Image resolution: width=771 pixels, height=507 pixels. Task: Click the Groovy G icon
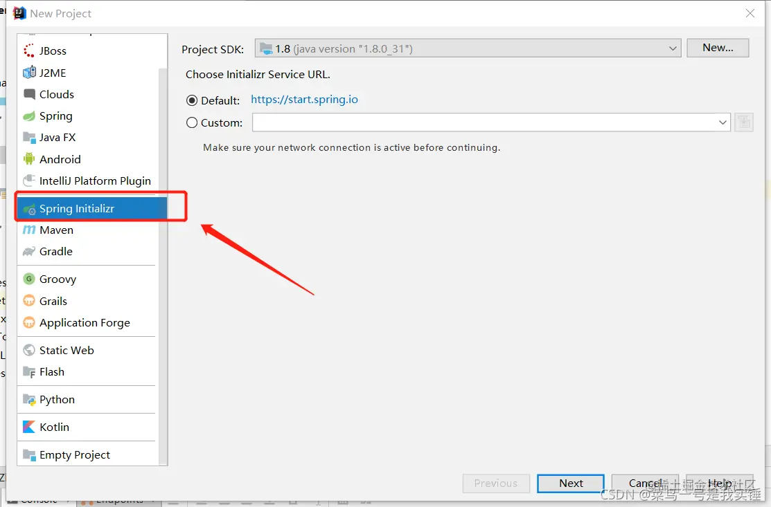pos(29,279)
